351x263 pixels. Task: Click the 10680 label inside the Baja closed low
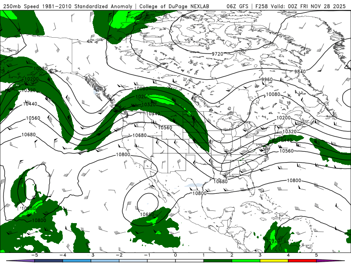[x=147, y=214]
